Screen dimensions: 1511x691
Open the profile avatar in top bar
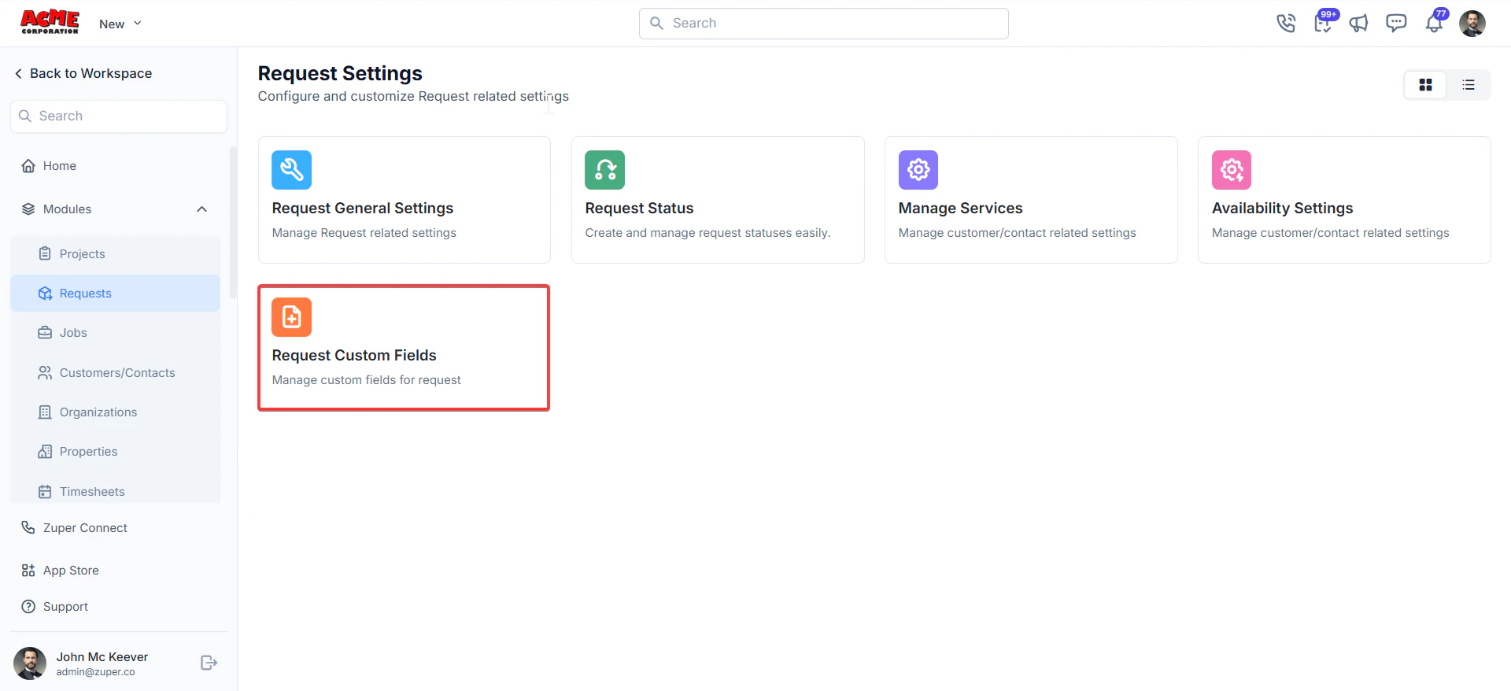coord(1472,24)
